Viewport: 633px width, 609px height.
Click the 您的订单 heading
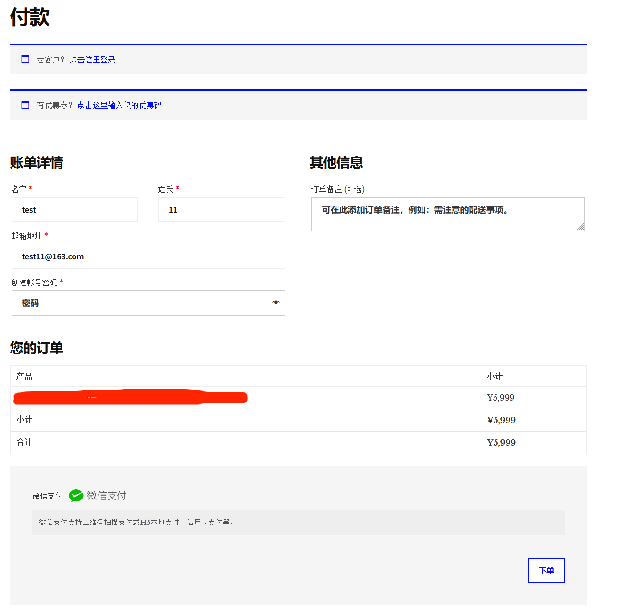click(37, 348)
